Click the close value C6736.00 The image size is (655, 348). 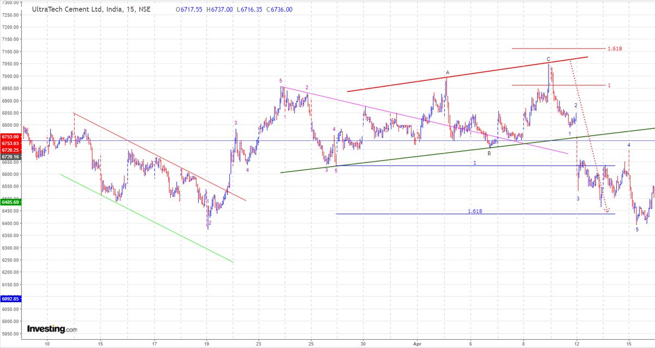click(x=279, y=10)
